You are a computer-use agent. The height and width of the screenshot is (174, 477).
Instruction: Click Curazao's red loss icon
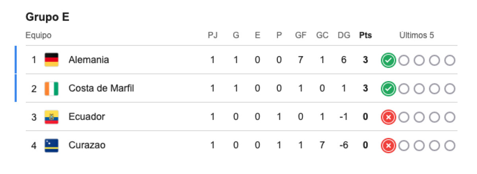pos(388,146)
